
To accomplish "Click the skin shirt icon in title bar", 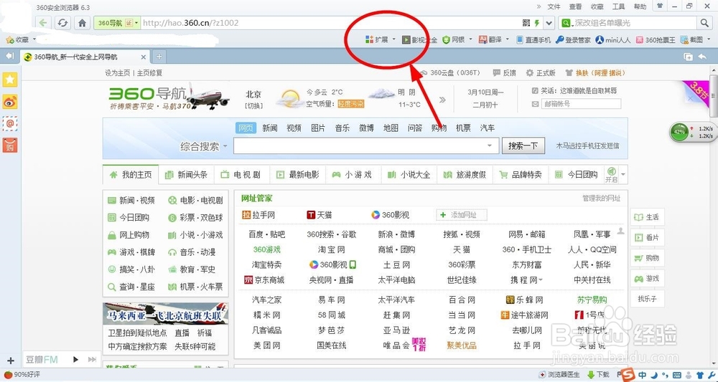I will point(659,6).
